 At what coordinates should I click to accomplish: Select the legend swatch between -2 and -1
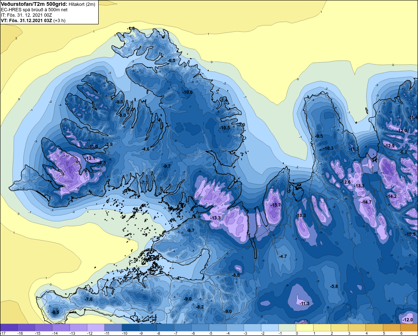point(270,328)
